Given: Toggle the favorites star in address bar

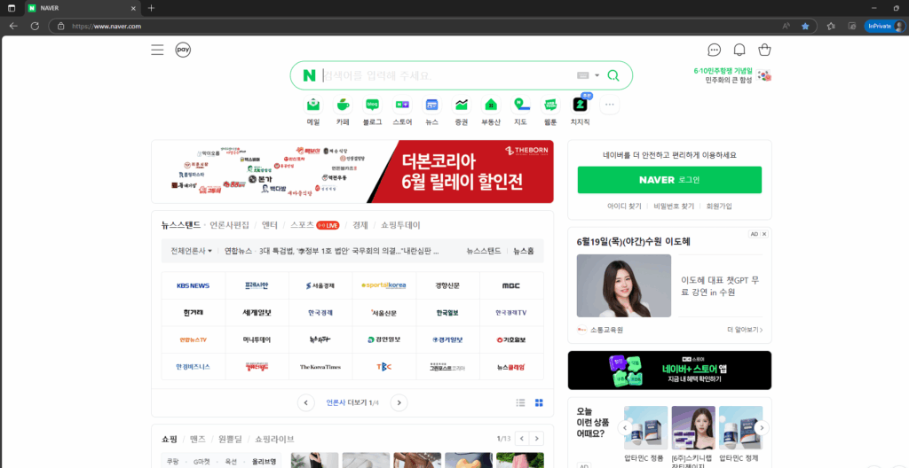Looking at the screenshot, I should (805, 26).
